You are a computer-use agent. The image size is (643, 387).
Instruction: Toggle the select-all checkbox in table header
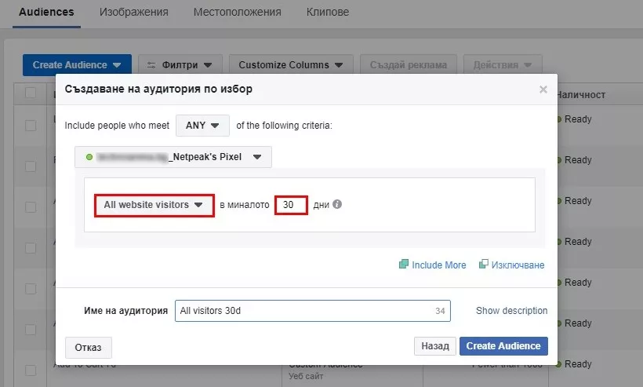[x=31, y=93]
